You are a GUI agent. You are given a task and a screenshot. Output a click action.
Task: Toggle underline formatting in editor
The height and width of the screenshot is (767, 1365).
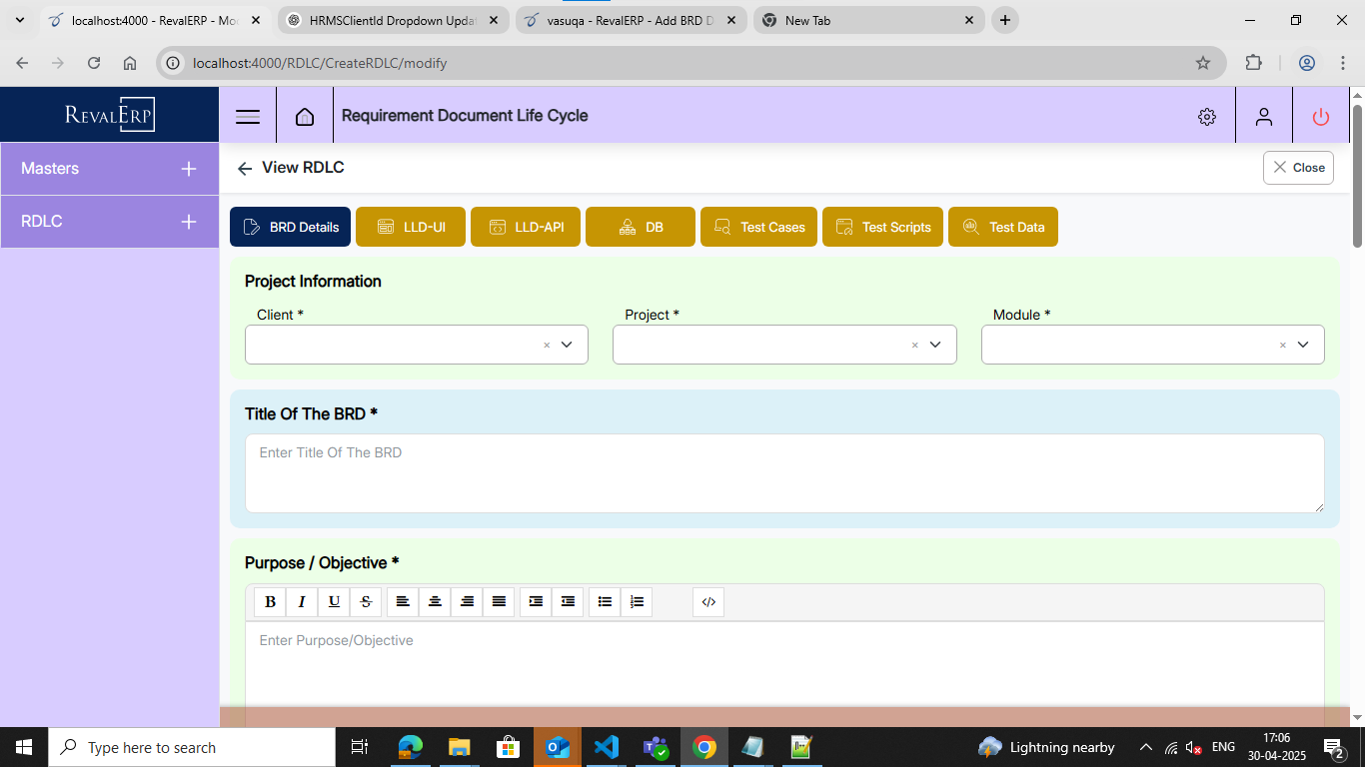pyautogui.click(x=334, y=602)
